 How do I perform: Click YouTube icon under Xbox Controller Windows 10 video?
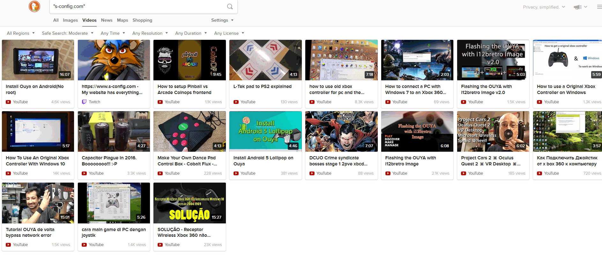pyautogui.click(x=8, y=173)
